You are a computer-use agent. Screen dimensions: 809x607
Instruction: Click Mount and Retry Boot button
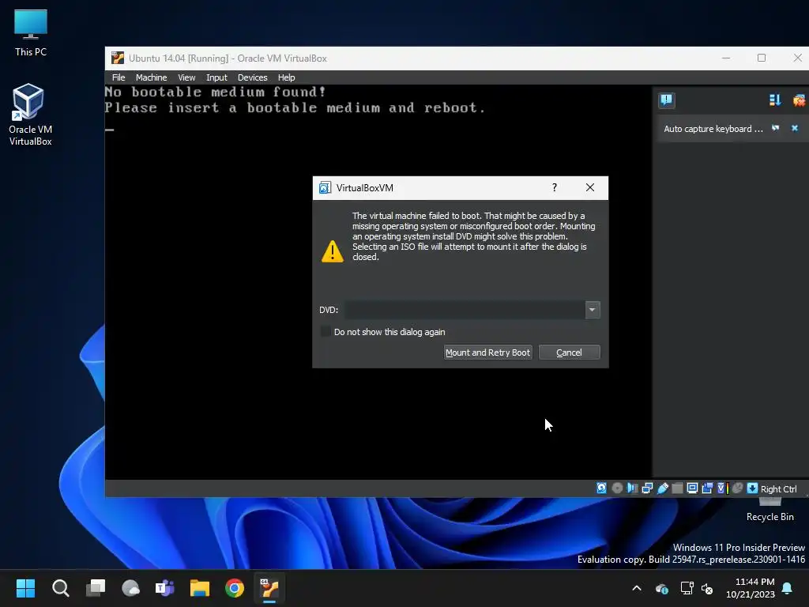[x=487, y=353]
